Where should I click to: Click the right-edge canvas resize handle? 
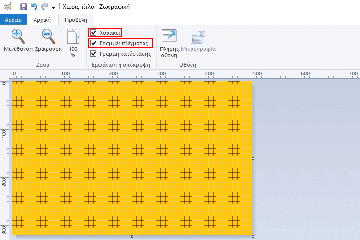click(253, 158)
